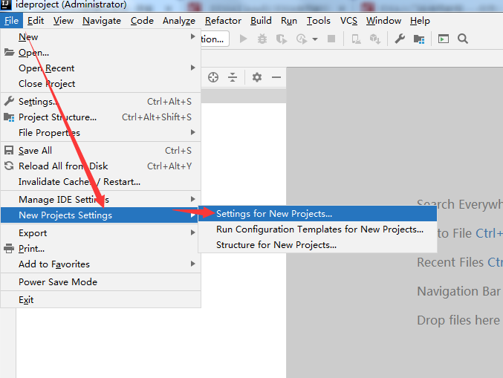Open the Edit menu

pyautogui.click(x=36, y=21)
